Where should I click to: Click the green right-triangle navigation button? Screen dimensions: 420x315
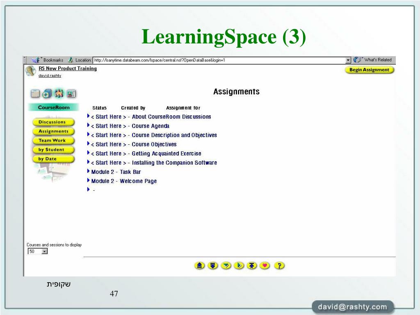239,265
